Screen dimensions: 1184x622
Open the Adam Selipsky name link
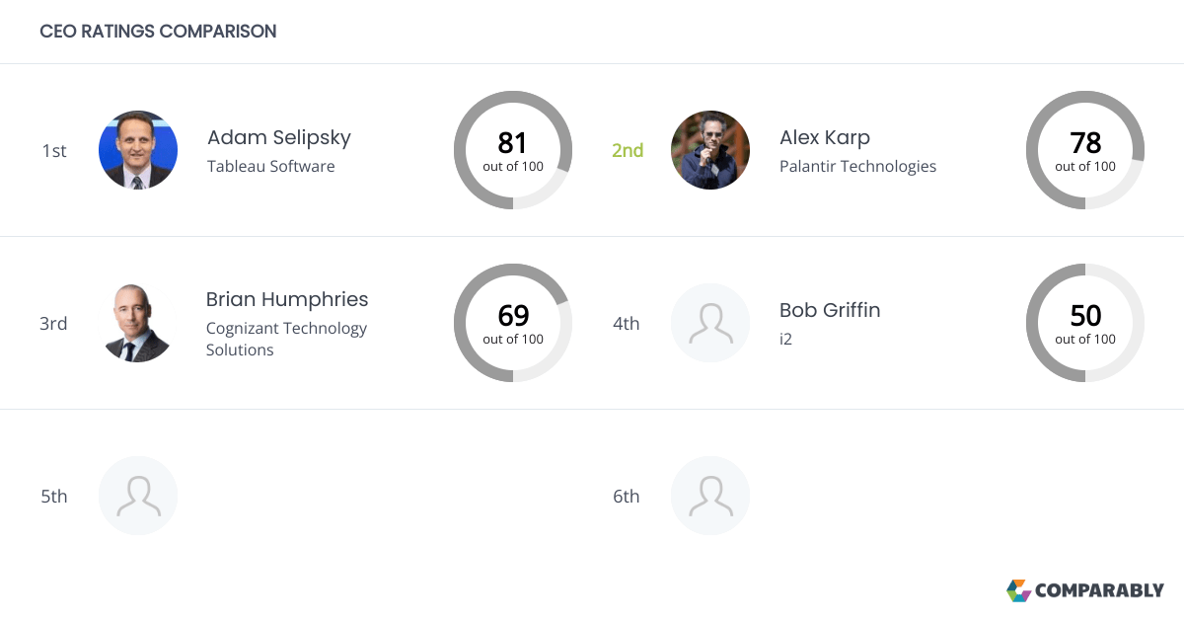pyautogui.click(x=278, y=137)
